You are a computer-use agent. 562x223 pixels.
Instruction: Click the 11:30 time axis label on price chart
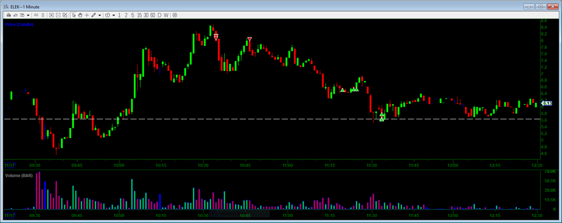(372, 165)
